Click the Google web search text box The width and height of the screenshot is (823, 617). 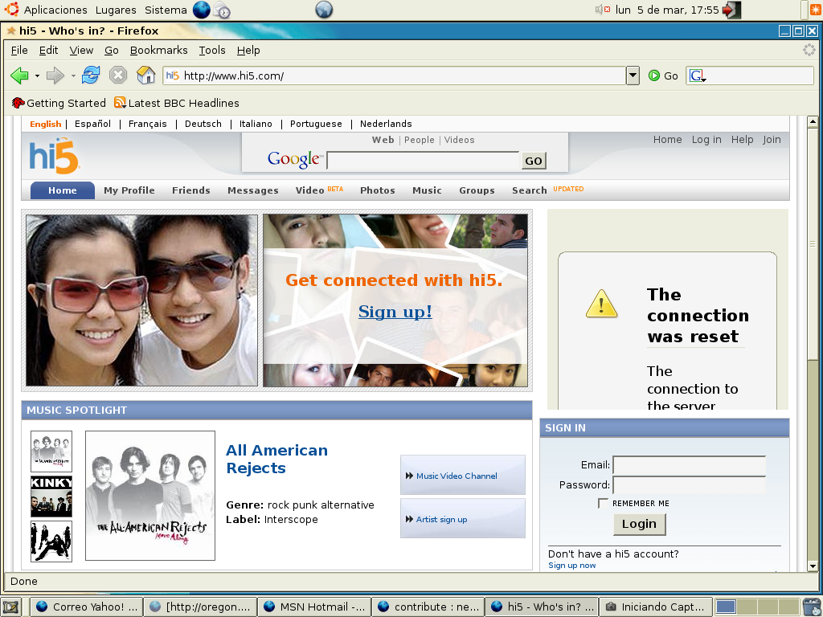[x=423, y=161]
